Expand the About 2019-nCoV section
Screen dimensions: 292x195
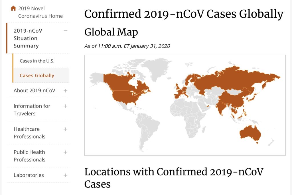tap(66, 91)
